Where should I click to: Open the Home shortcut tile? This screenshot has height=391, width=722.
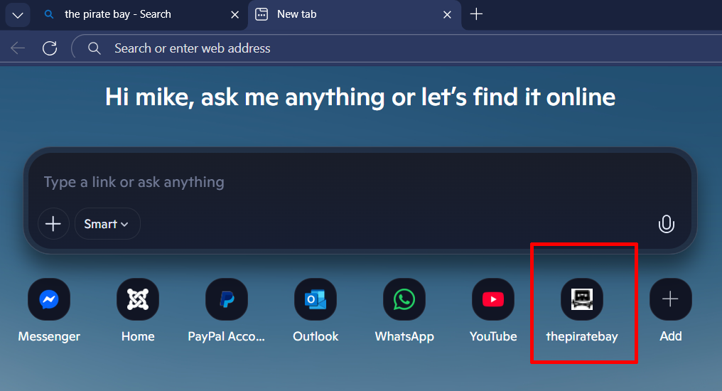(138, 299)
